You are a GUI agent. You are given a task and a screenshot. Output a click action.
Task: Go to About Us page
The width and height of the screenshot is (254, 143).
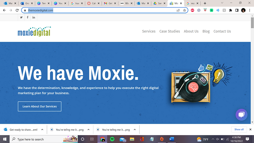tap(191, 31)
